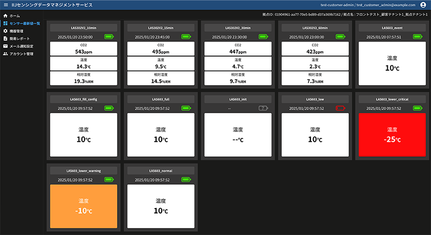Select the orange LAS603_lower_warning temperature tile

coord(83,206)
